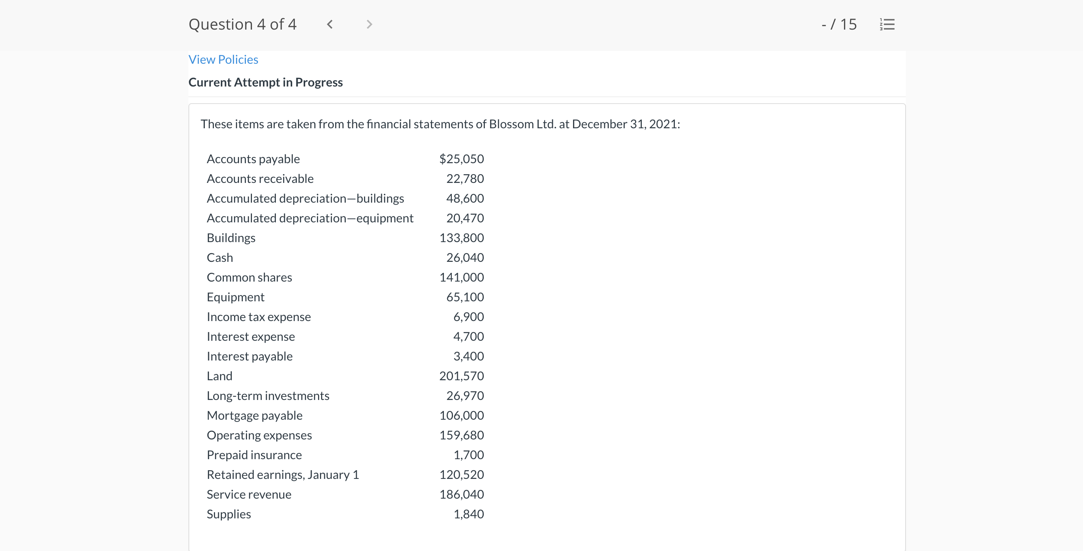Click the score - / 15 indicator
The height and width of the screenshot is (551, 1083).
click(839, 24)
